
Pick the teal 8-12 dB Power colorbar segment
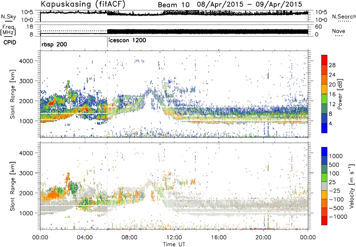[324, 109]
